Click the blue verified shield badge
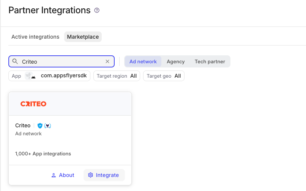The width and height of the screenshot is (306, 191). tap(40, 126)
